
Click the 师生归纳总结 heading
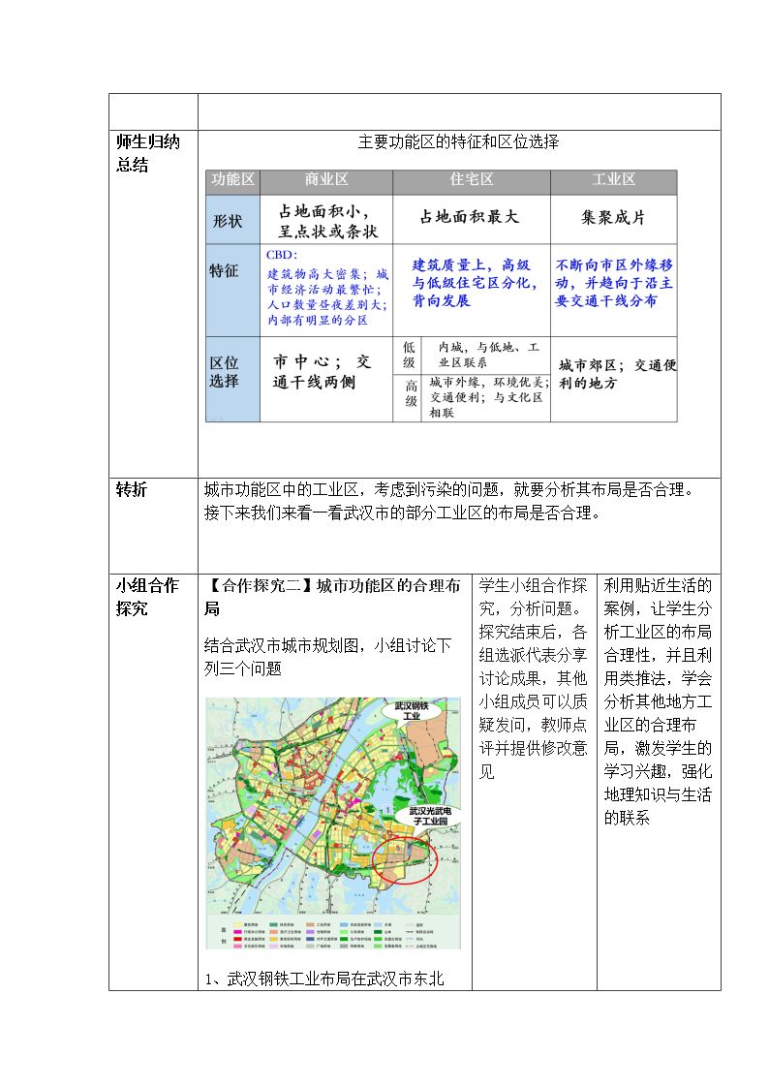[x=147, y=153]
